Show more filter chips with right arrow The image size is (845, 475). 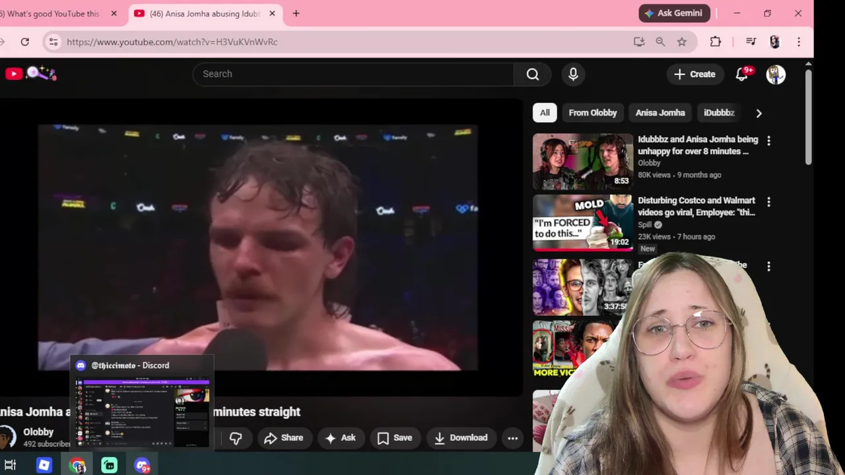tap(759, 113)
